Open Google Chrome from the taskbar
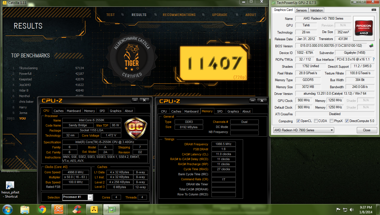Image resolution: width=380 pixels, height=215 pixels. pos(42,209)
